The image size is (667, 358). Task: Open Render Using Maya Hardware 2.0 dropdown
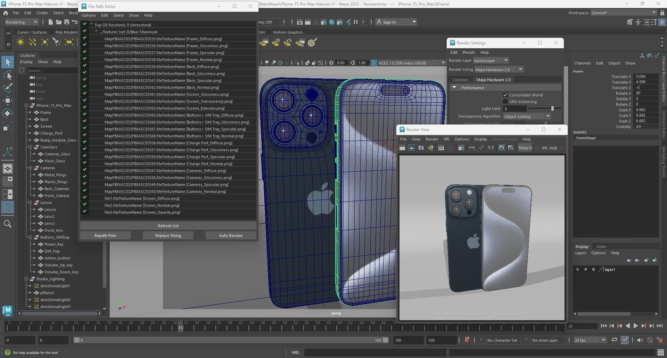[x=499, y=69]
